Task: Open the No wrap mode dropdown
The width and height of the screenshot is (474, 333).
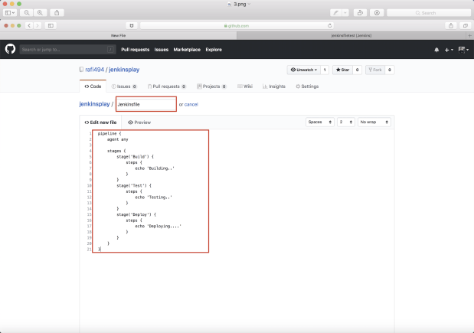Action: pyautogui.click(x=374, y=122)
